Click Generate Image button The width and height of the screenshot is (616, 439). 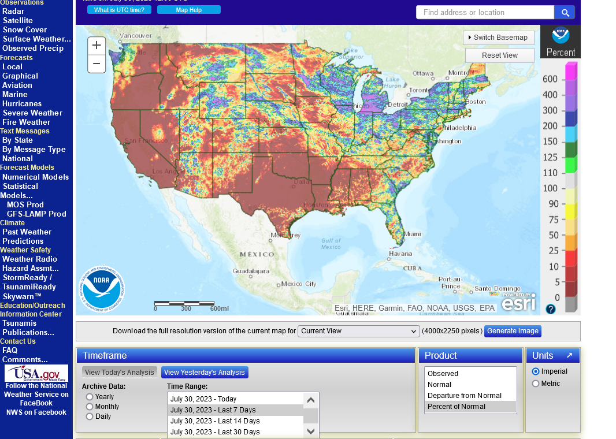point(513,331)
